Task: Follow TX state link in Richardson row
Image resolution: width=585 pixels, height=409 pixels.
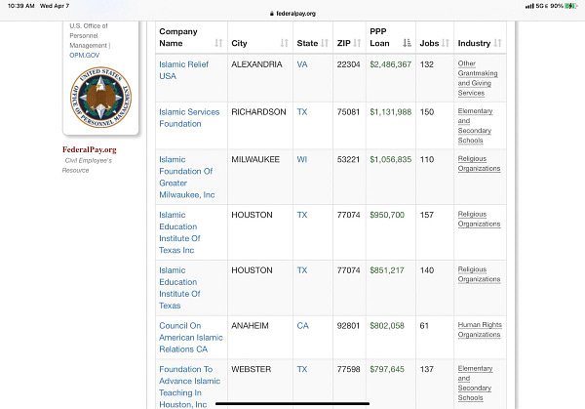Action: [302, 111]
